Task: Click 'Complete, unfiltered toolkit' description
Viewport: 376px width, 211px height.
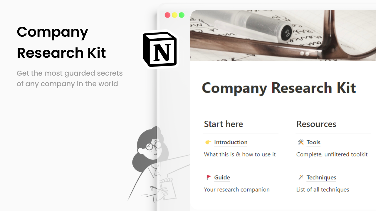Action: pos(332,154)
